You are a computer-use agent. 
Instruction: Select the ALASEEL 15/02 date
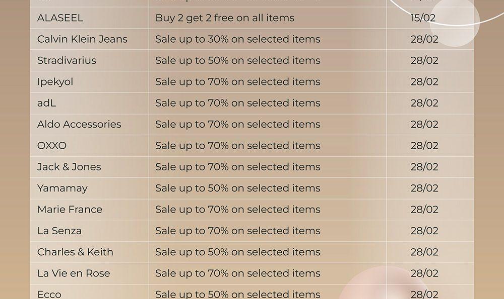(423, 18)
